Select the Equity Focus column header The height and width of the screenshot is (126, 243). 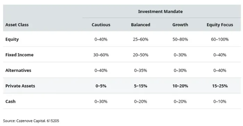click(x=220, y=25)
